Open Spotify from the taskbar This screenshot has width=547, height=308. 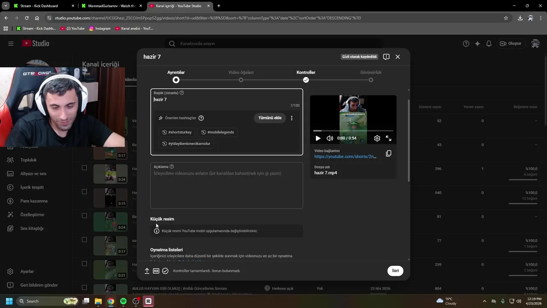pos(123,301)
